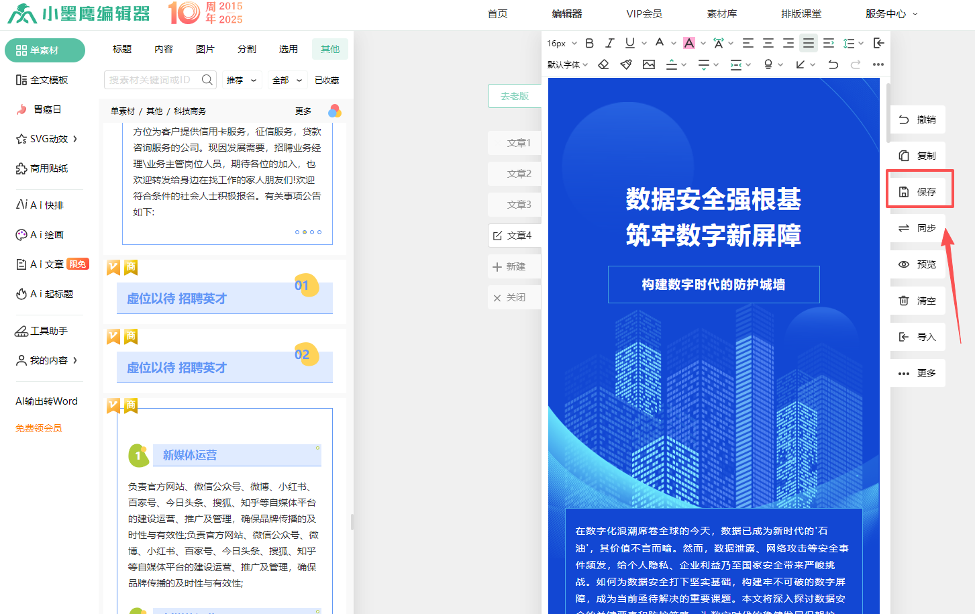Toggle bold formatting
975x614 pixels.
(x=589, y=43)
